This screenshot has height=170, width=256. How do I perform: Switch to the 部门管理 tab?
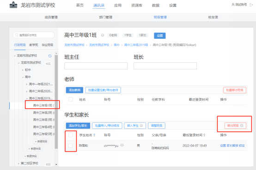coord(106,17)
